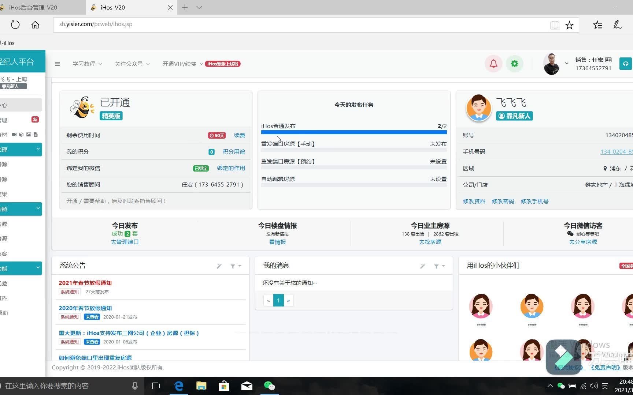Open the browser tab list chevron
Image resolution: width=633 pixels, height=395 pixels.
(199, 7)
